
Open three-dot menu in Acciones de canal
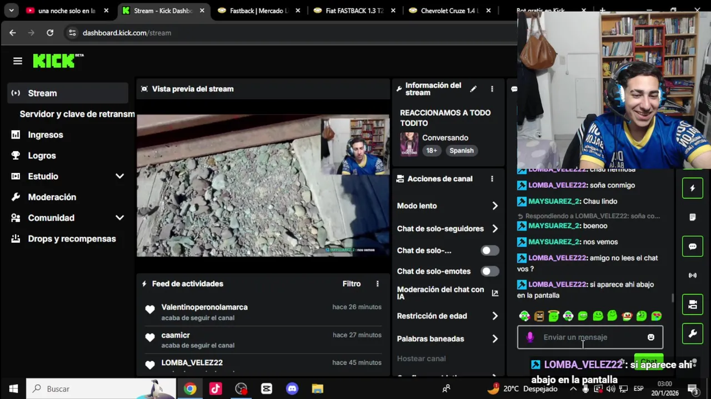coord(492,179)
